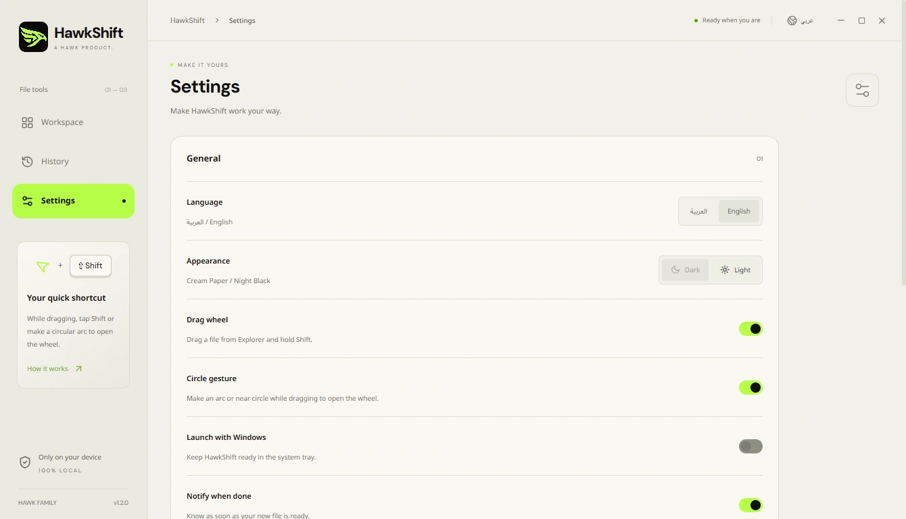Open the settings filter button at top right

click(862, 90)
